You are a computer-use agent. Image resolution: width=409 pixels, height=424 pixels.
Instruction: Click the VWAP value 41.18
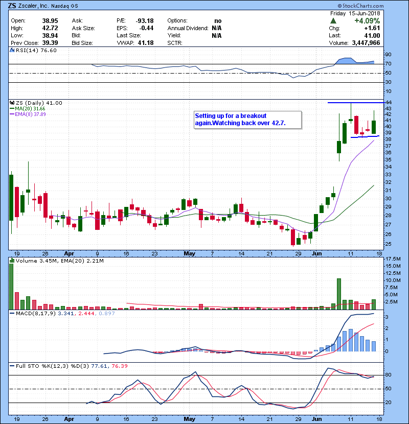[146, 43]
